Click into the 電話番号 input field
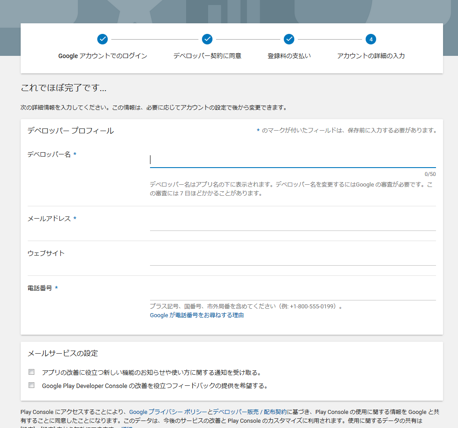Screen dimensions: 458x428 point(293,294)
